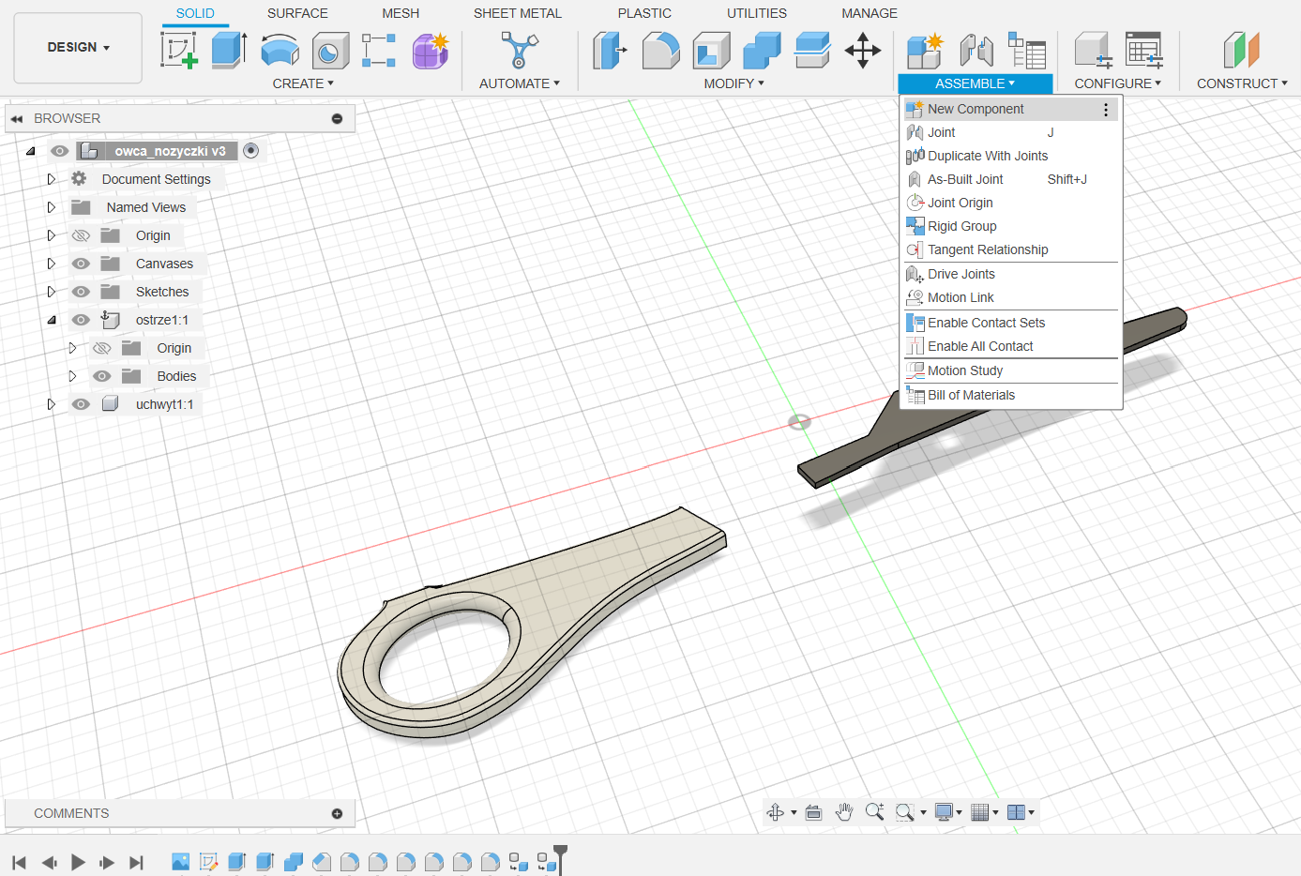Toggle visibility of Canvases folder
The height and width of the screenshot is (876, 1301).
[x=81, y=264]
